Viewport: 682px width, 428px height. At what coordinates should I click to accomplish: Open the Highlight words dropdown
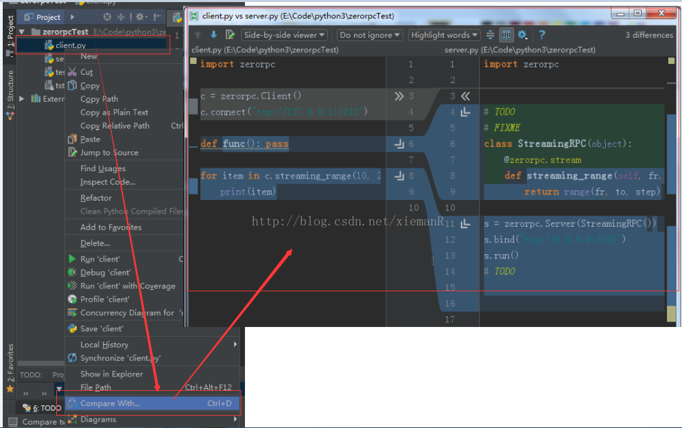(444, 35)
